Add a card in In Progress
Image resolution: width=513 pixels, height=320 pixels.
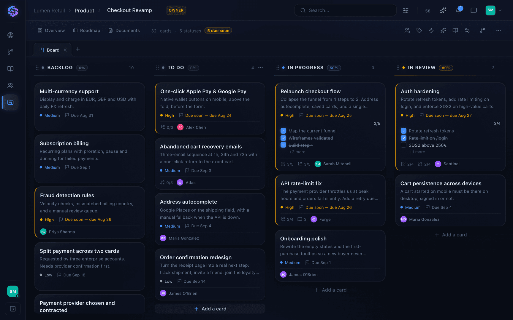330,290
